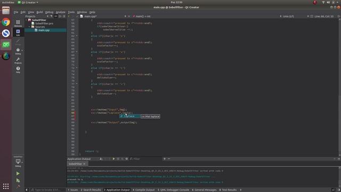Fold the code block at line 72
341x192 pixels.
(x=77, y=68)
